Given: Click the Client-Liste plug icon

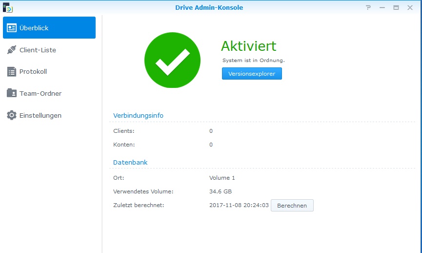Looking at the screenshot, I should (x=12, y=50).
